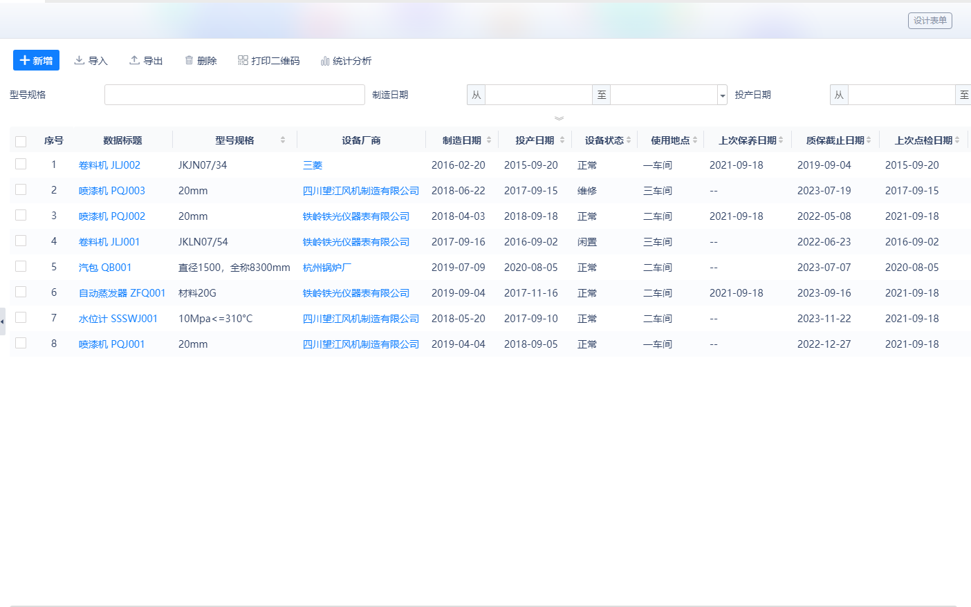Click the 2019-09-04 warranty date in row 1
Viewport: 971px width, 607px height.
(824, 165)
